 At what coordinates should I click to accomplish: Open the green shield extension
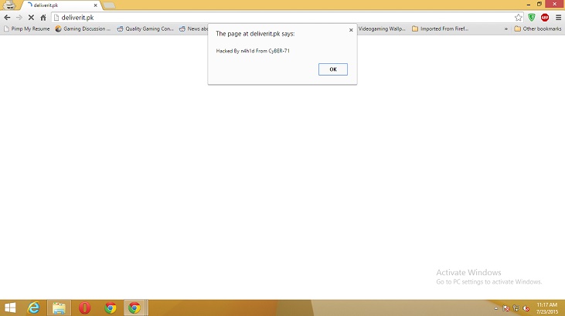[532, 17]
